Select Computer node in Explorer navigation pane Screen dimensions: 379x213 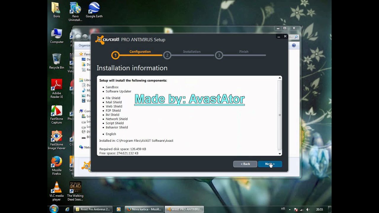85,111
